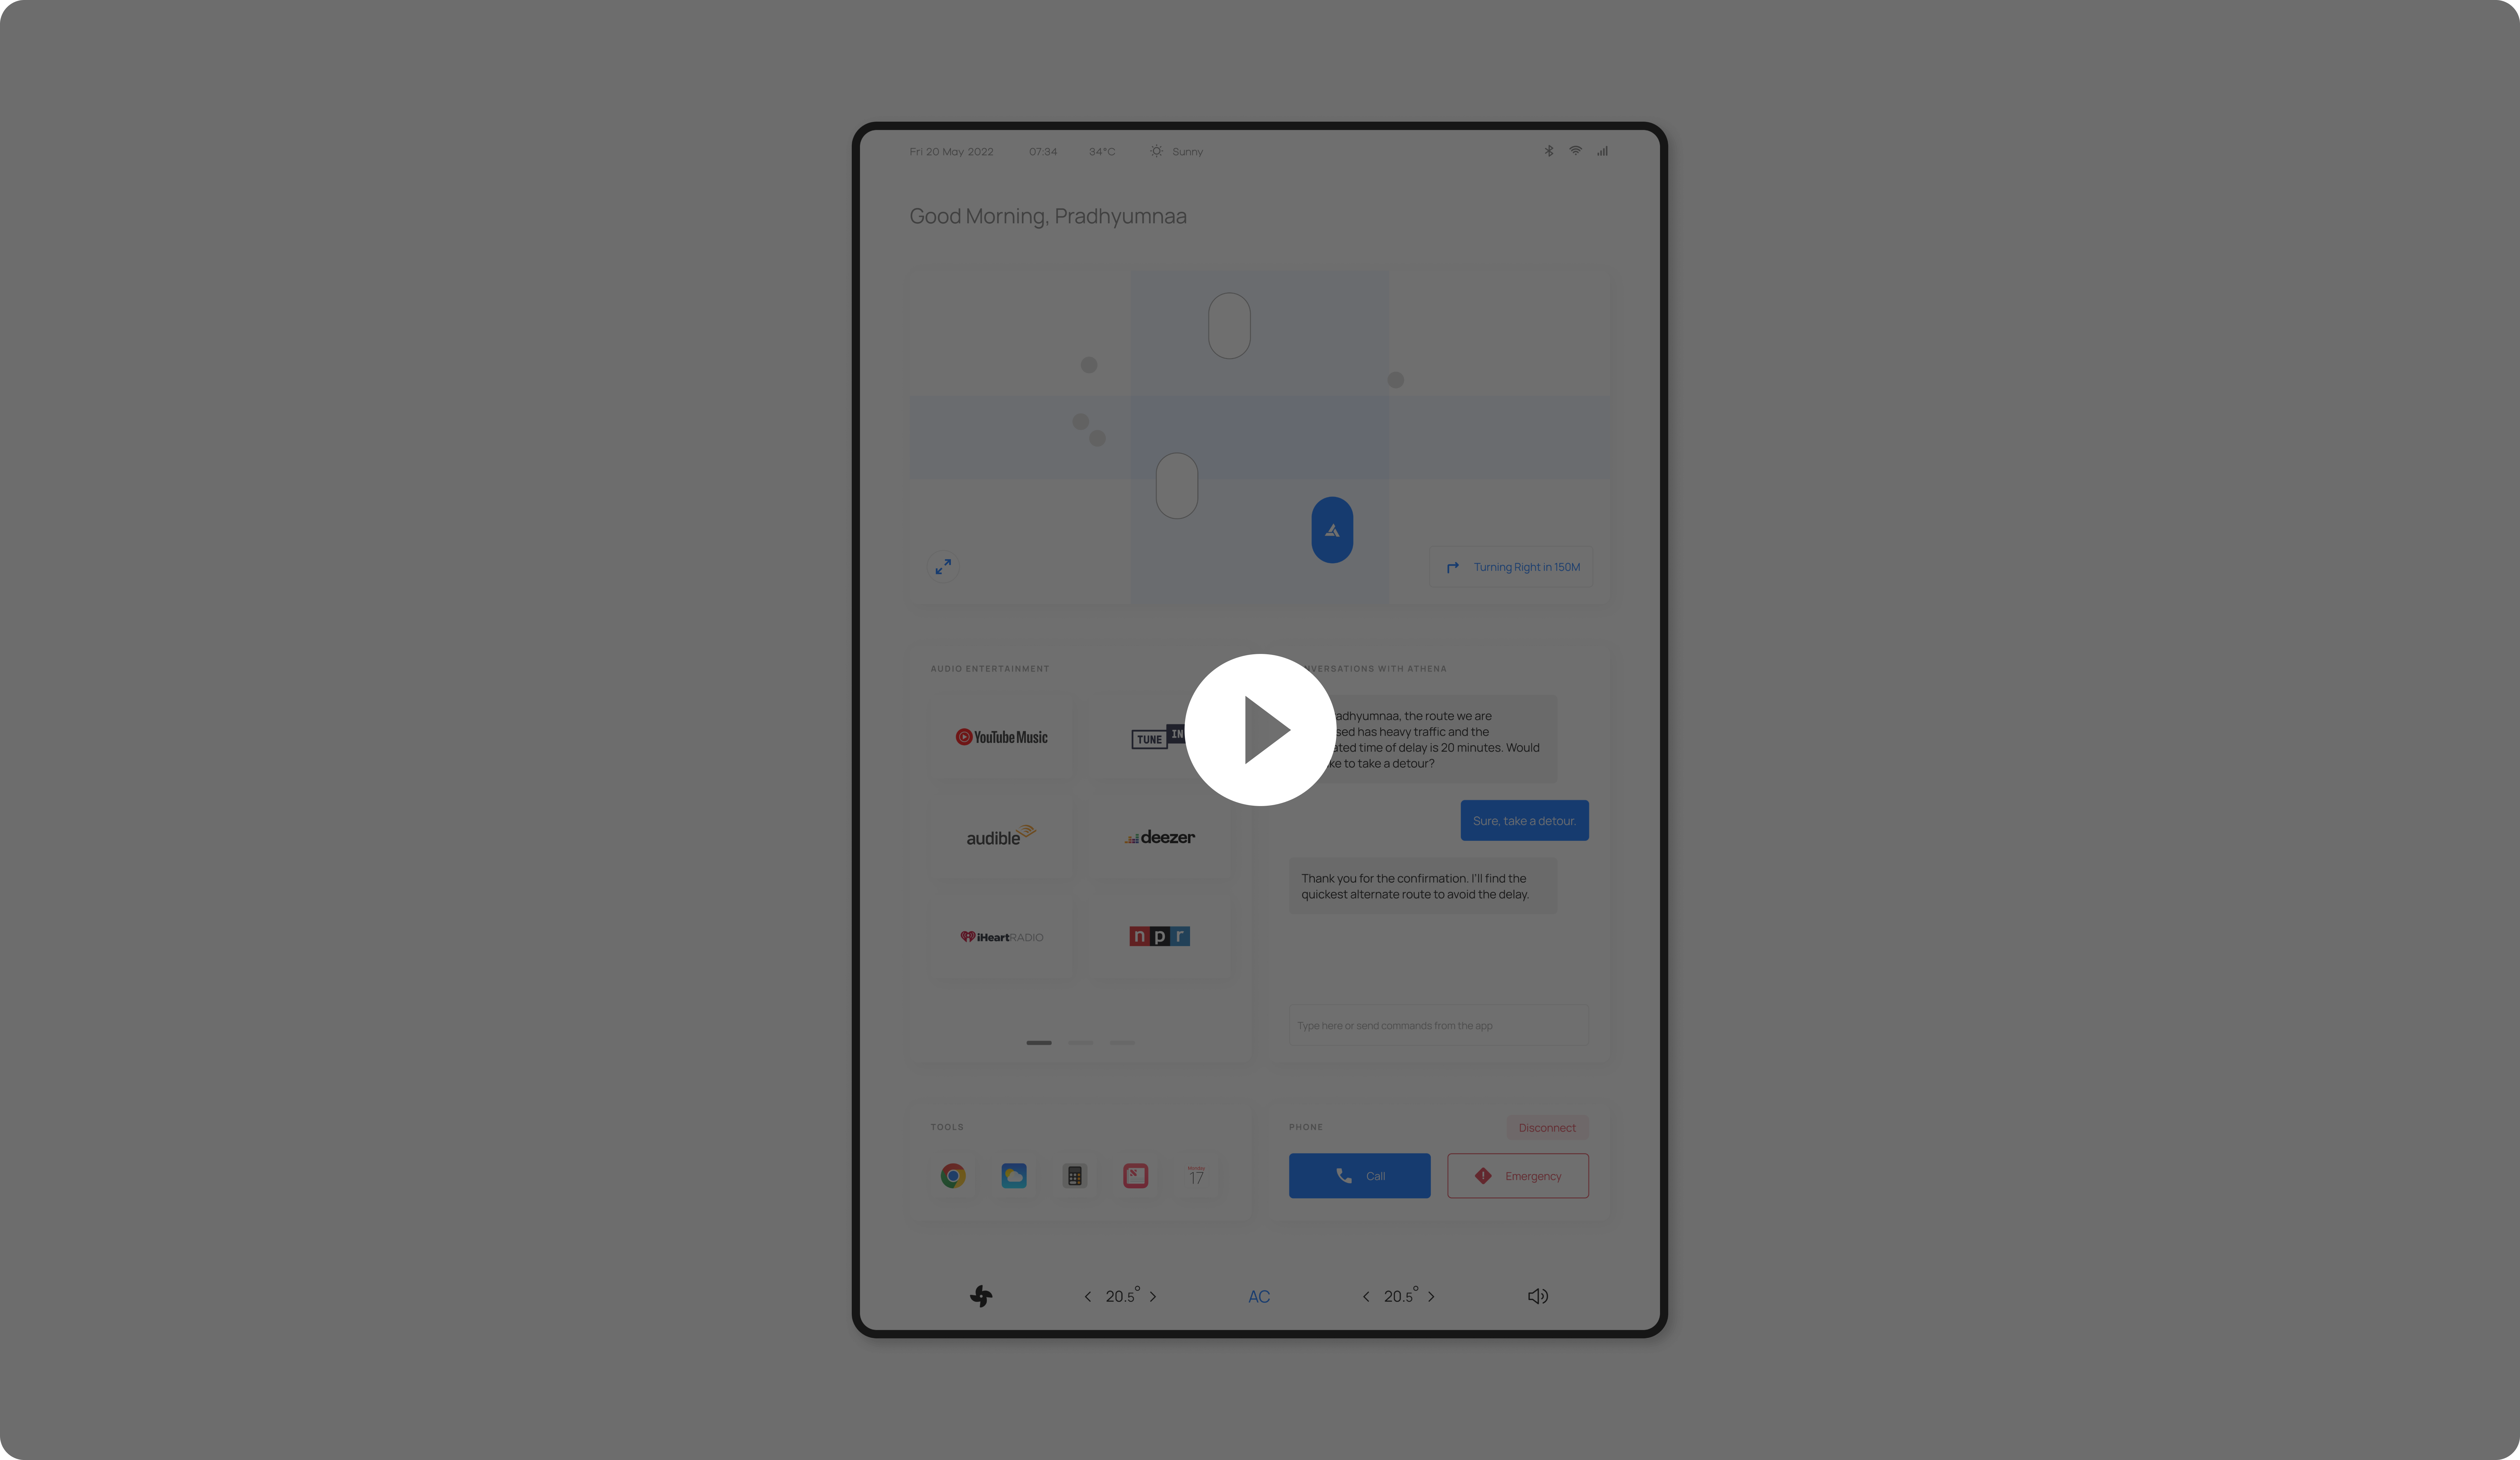Image resolution: width=2520 pixels, height=1460 pixels.
Task: Expand the map to fullscreen
Action: pyautogui.click(x=944, y=567)
